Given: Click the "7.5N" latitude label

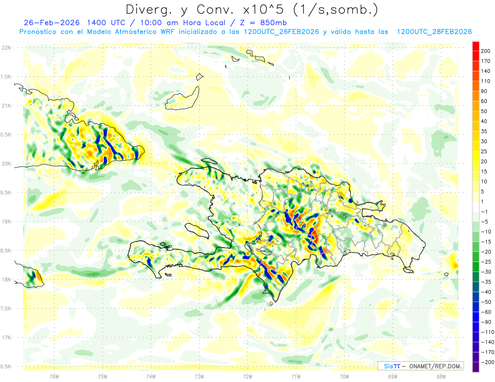Looking at the screenshot, I should click(x=6, y=308).
